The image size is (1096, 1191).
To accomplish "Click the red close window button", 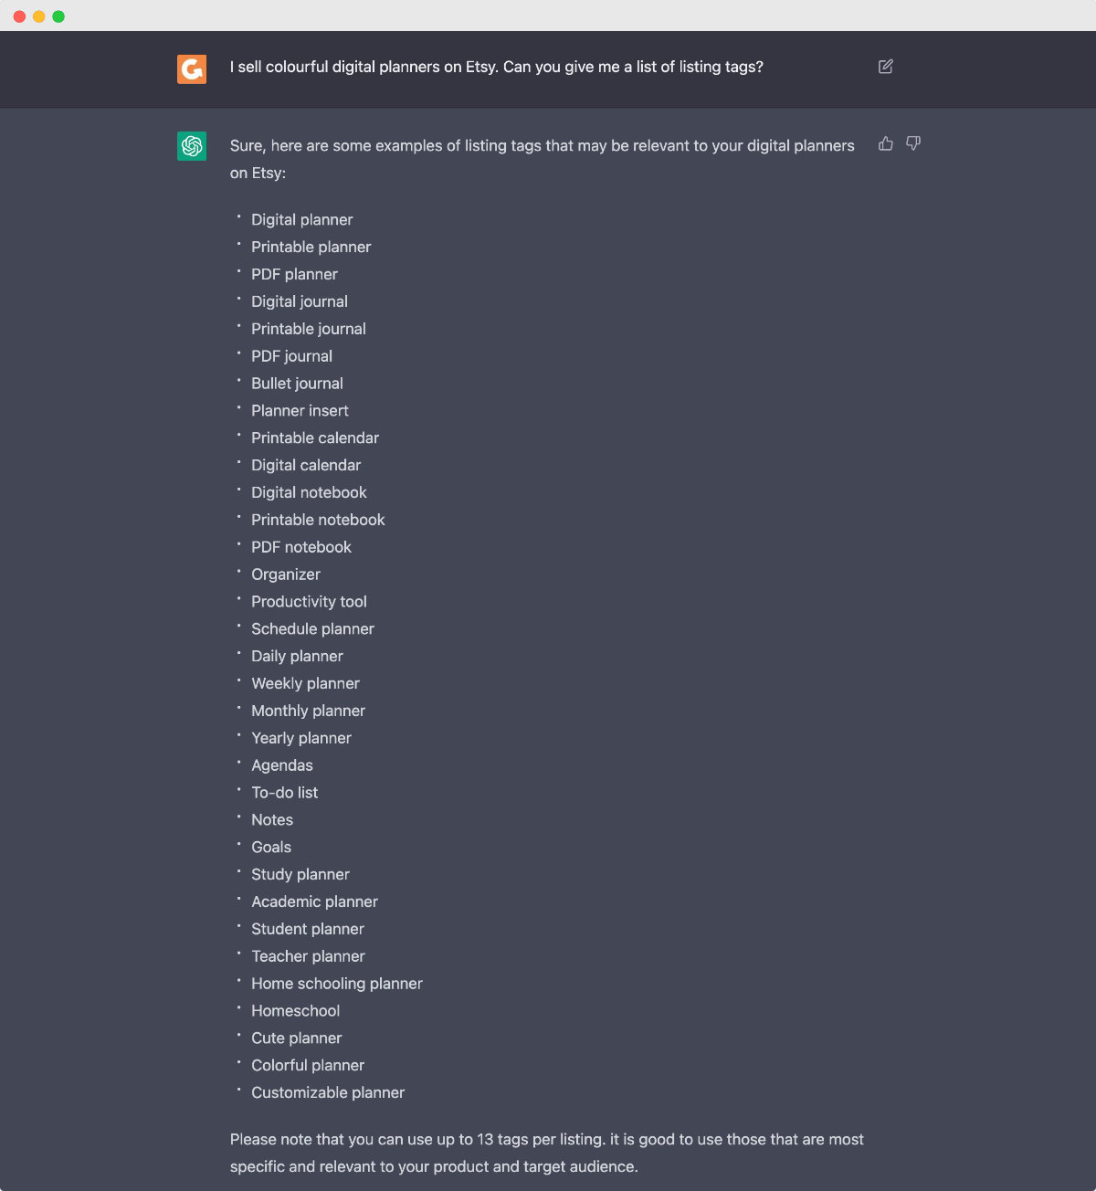I will (19, 16).
